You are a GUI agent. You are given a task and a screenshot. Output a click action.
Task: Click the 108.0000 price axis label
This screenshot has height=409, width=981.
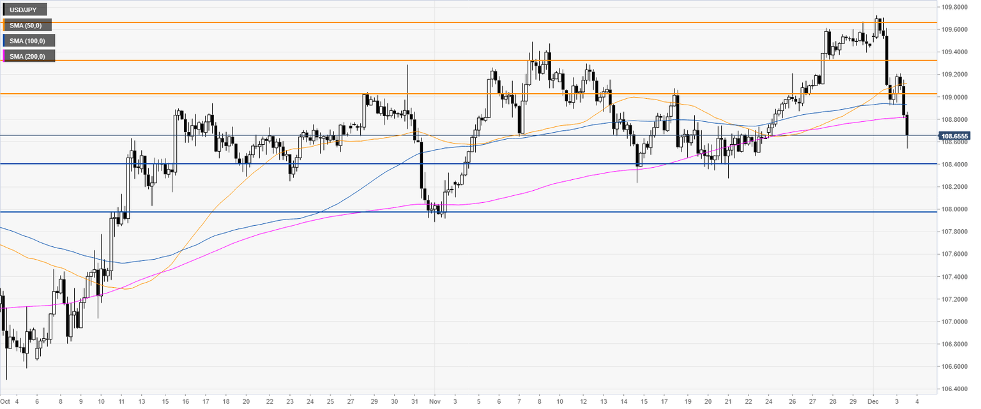953,209
